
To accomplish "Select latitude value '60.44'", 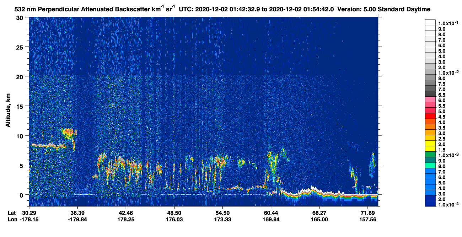I will [271, 212].
